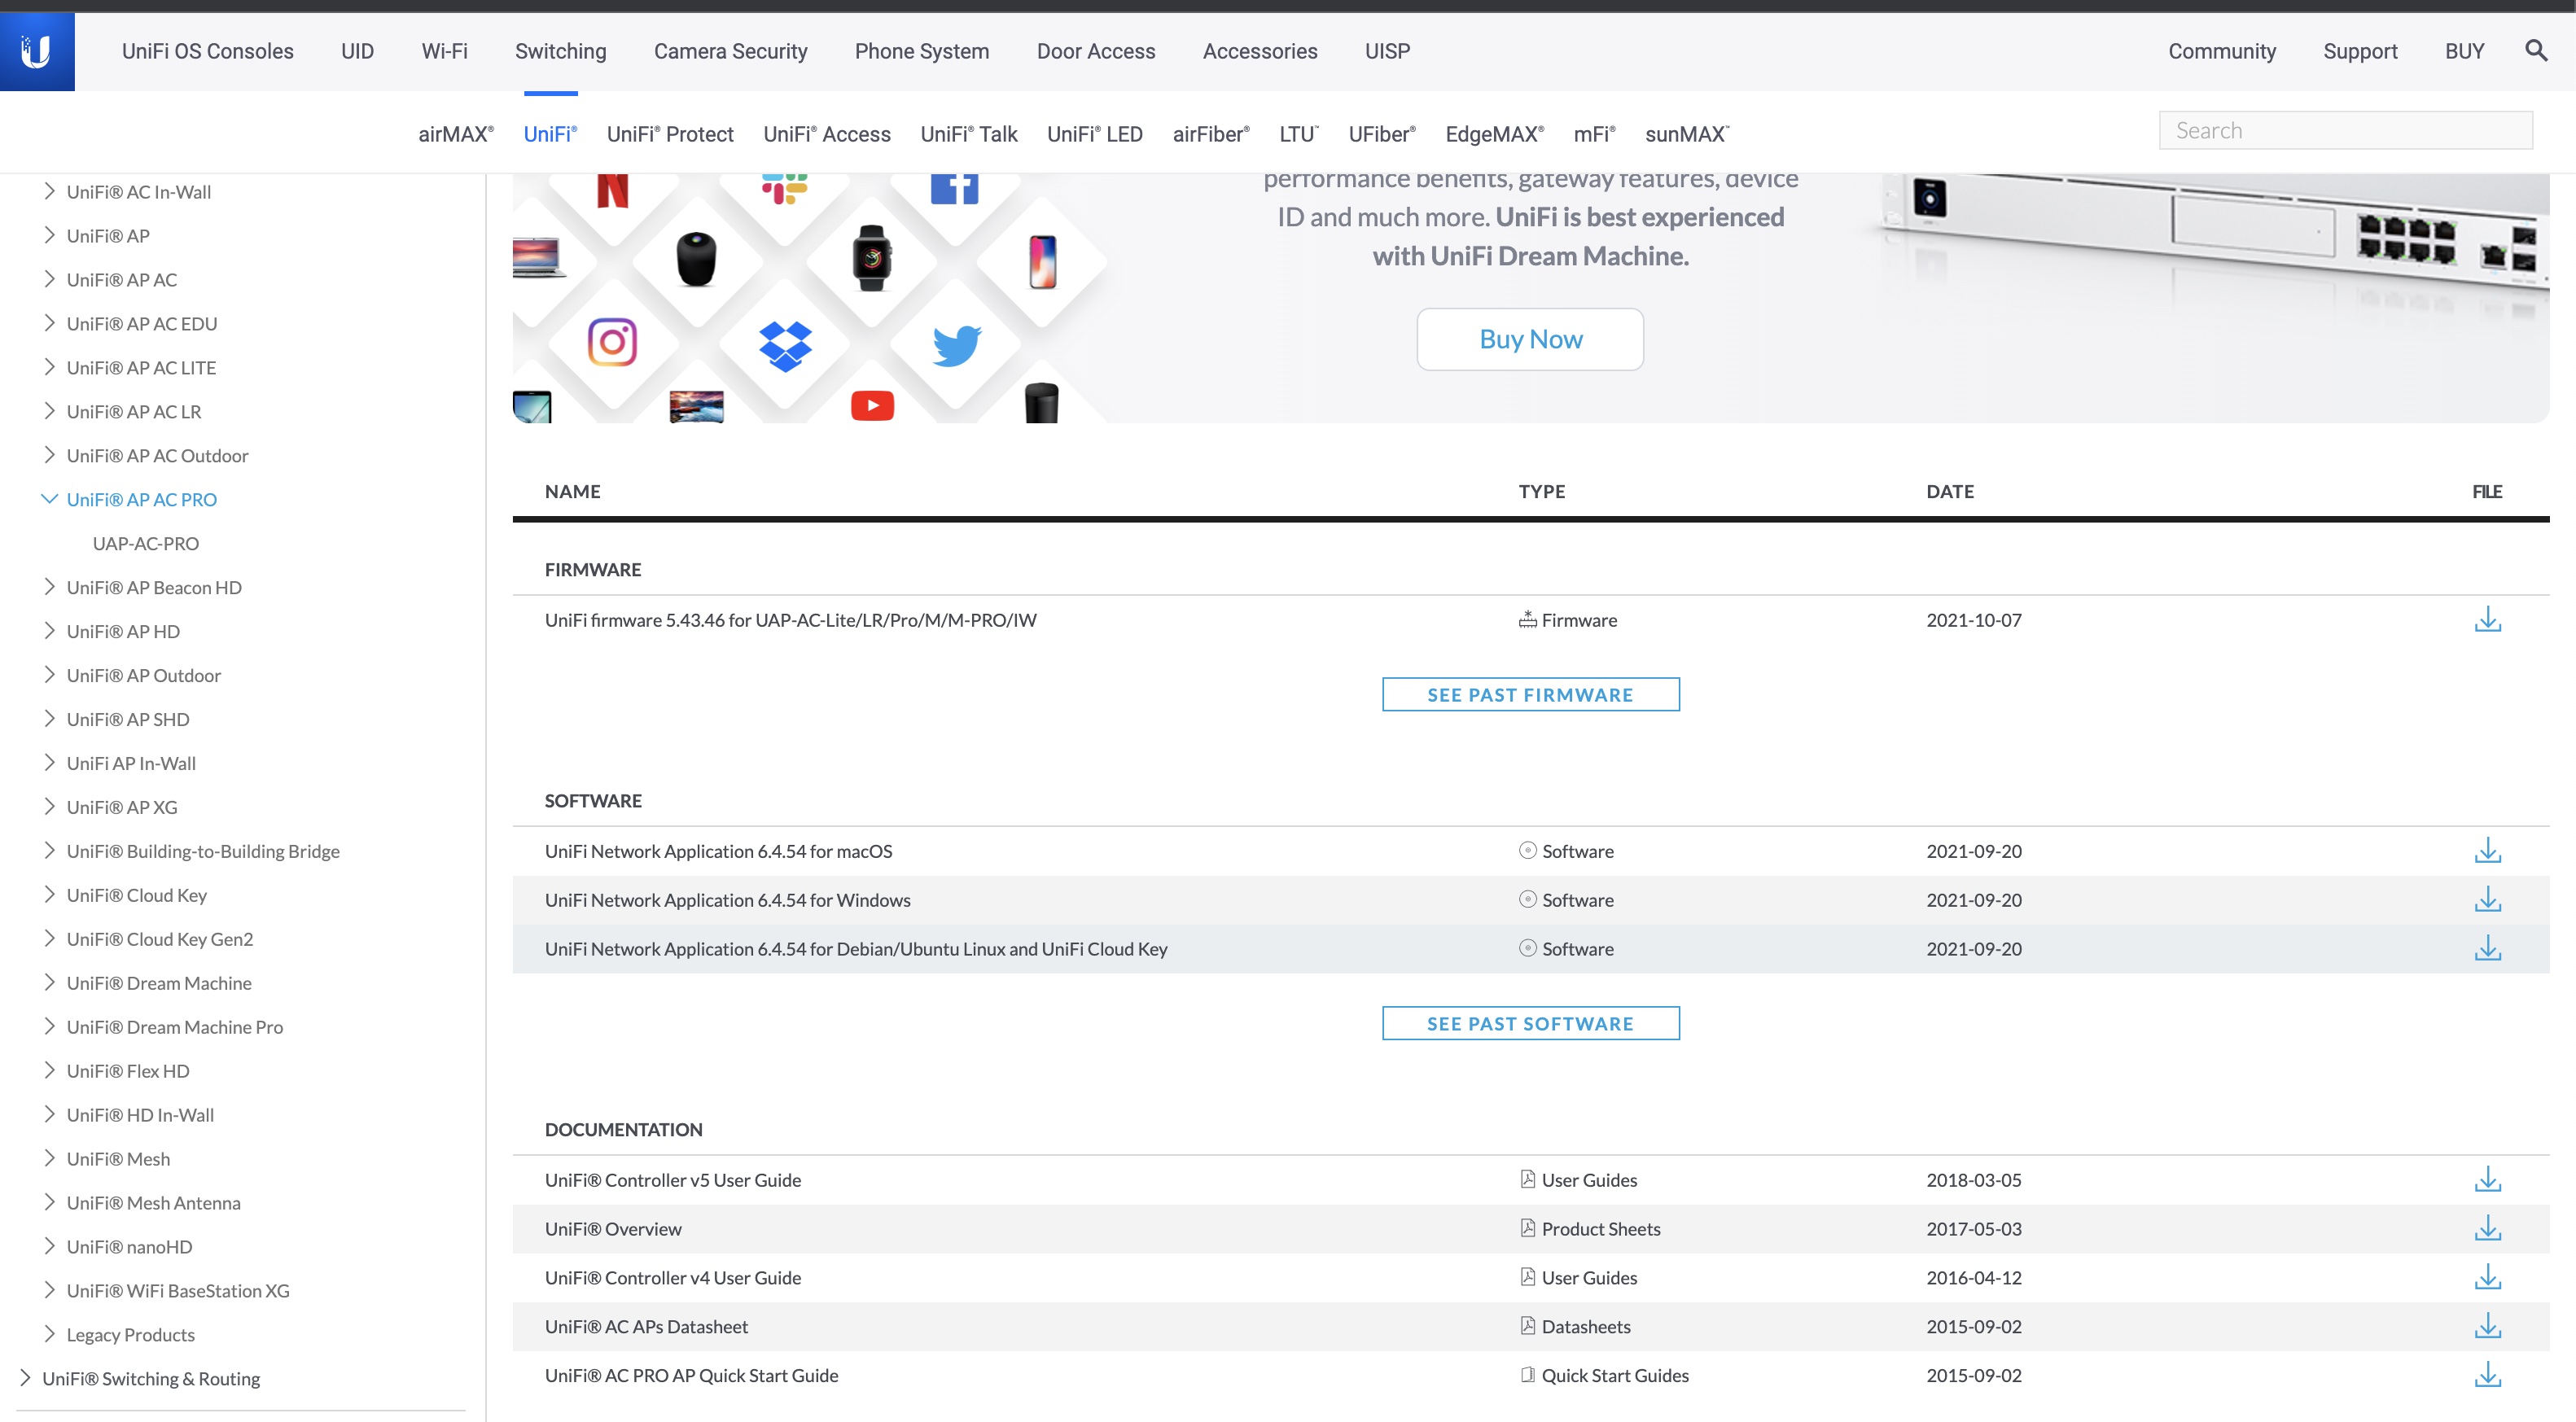
Task: Select UniFi Building-to-Building Bridge entry
Action: tap(203, 851)
